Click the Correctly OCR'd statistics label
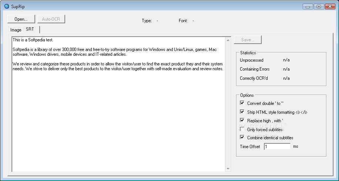 254,78
